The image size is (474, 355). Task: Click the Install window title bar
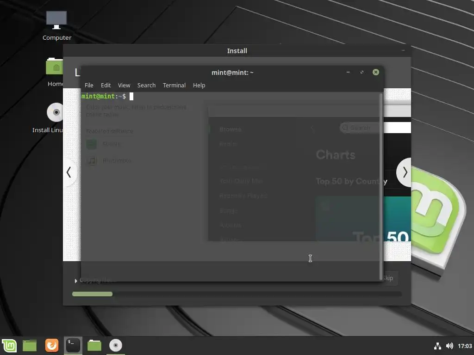click(237, 51)
